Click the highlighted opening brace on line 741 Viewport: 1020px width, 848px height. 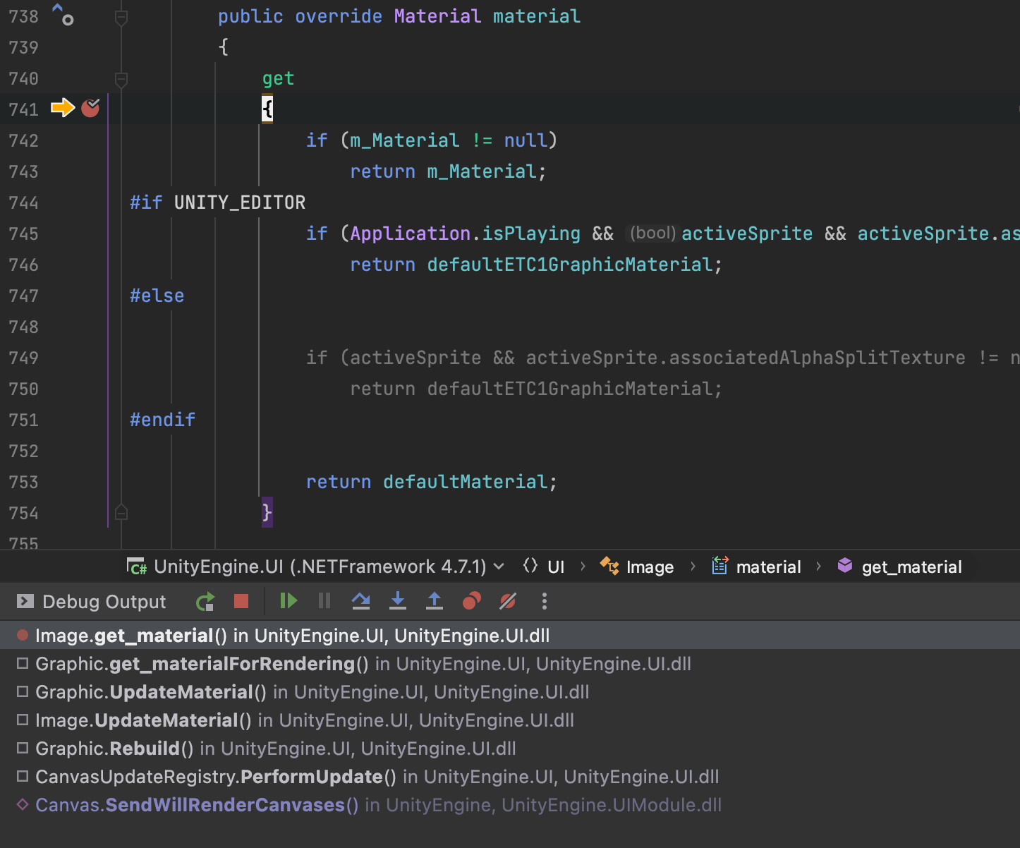tap(267, 109)
